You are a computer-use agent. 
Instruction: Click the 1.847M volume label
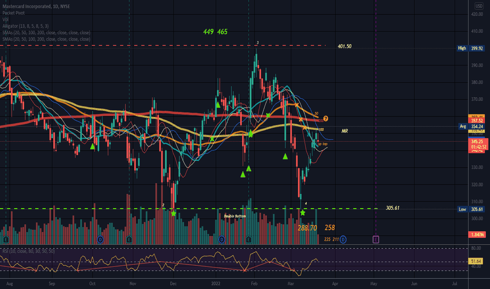click(x=477, y=234)
